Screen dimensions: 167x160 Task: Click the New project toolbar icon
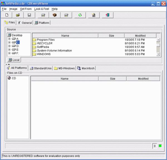(x=7, y=15)
